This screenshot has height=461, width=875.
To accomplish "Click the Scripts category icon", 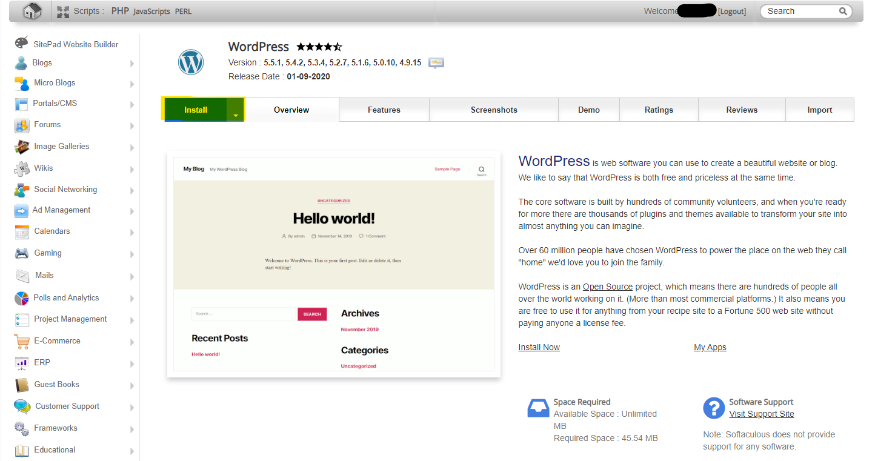I will tap(63, 12).
